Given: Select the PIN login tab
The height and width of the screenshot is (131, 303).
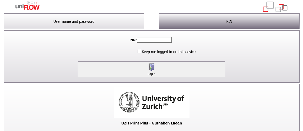Looking at the screenshot, I should click(x=229, y=21).
